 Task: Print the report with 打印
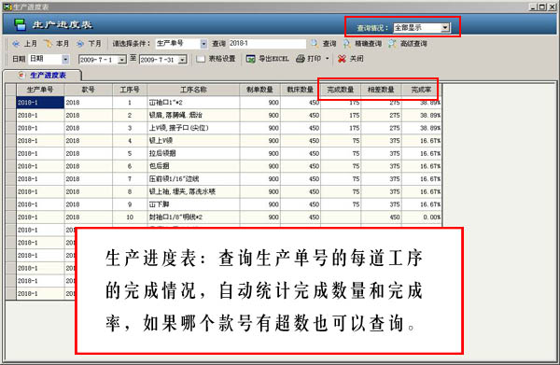pyautogui.click(x=309, y=59)
